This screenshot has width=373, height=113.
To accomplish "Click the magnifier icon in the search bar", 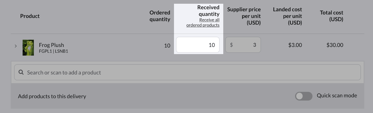I will (x=21, y=72).
